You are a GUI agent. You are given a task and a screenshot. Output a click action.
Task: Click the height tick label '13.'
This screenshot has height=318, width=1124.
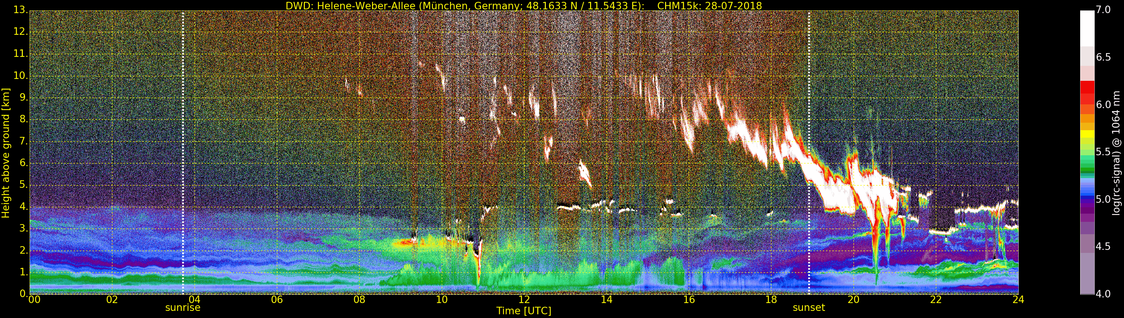[x=21, y=10]
